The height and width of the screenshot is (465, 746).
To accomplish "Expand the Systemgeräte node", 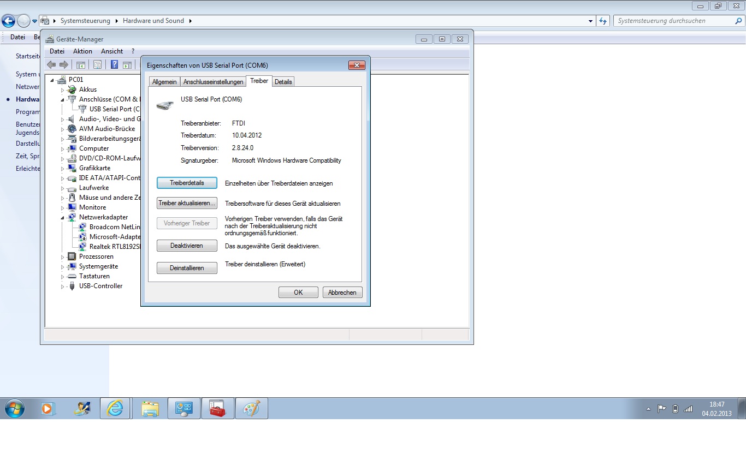I will tap(62, 266).
